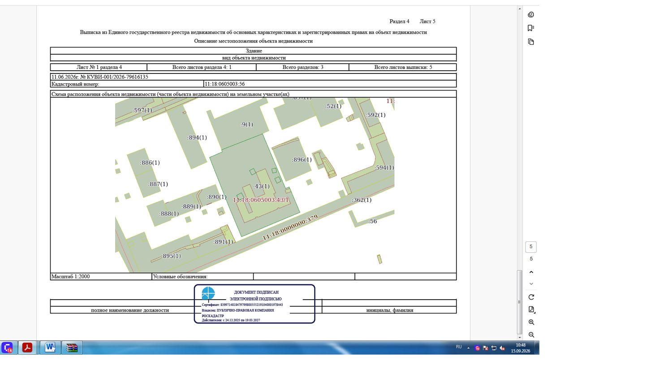Zoom in with the magnifier plus icon
This screenshot has width=672, height=378.
[531, 322]
